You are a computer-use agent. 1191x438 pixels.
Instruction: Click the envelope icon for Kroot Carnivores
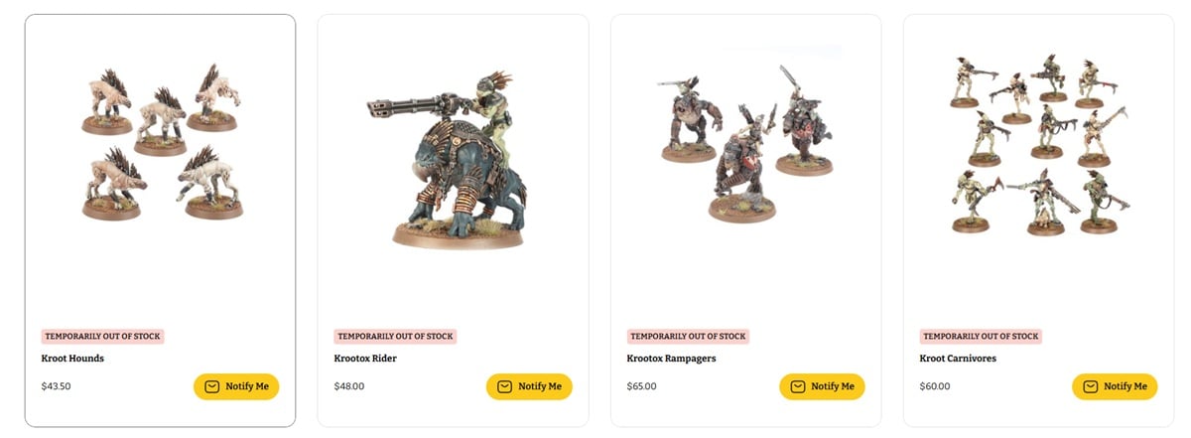point(1090,386)
